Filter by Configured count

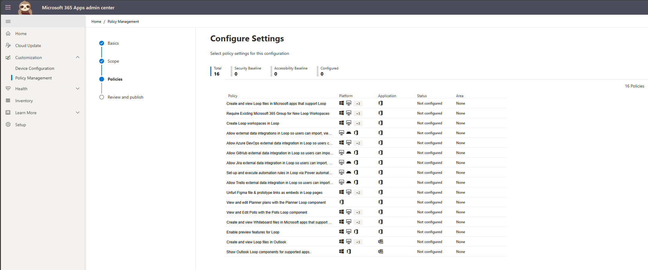pos(328,71)
